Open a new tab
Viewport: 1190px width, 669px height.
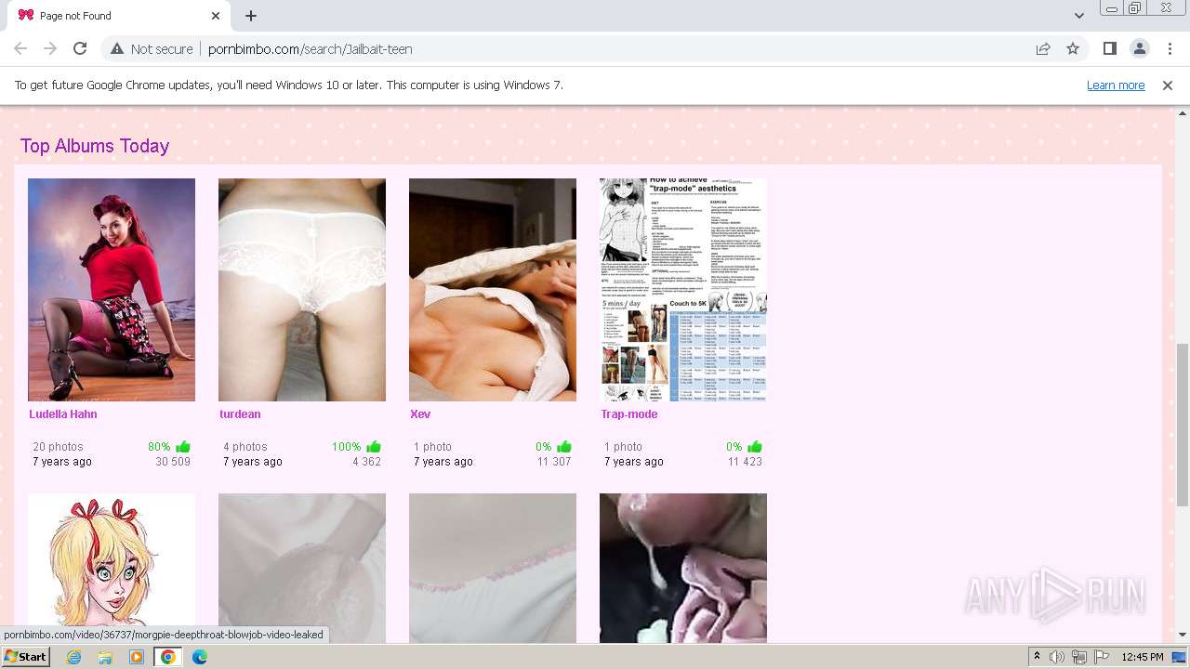[251, 16]
